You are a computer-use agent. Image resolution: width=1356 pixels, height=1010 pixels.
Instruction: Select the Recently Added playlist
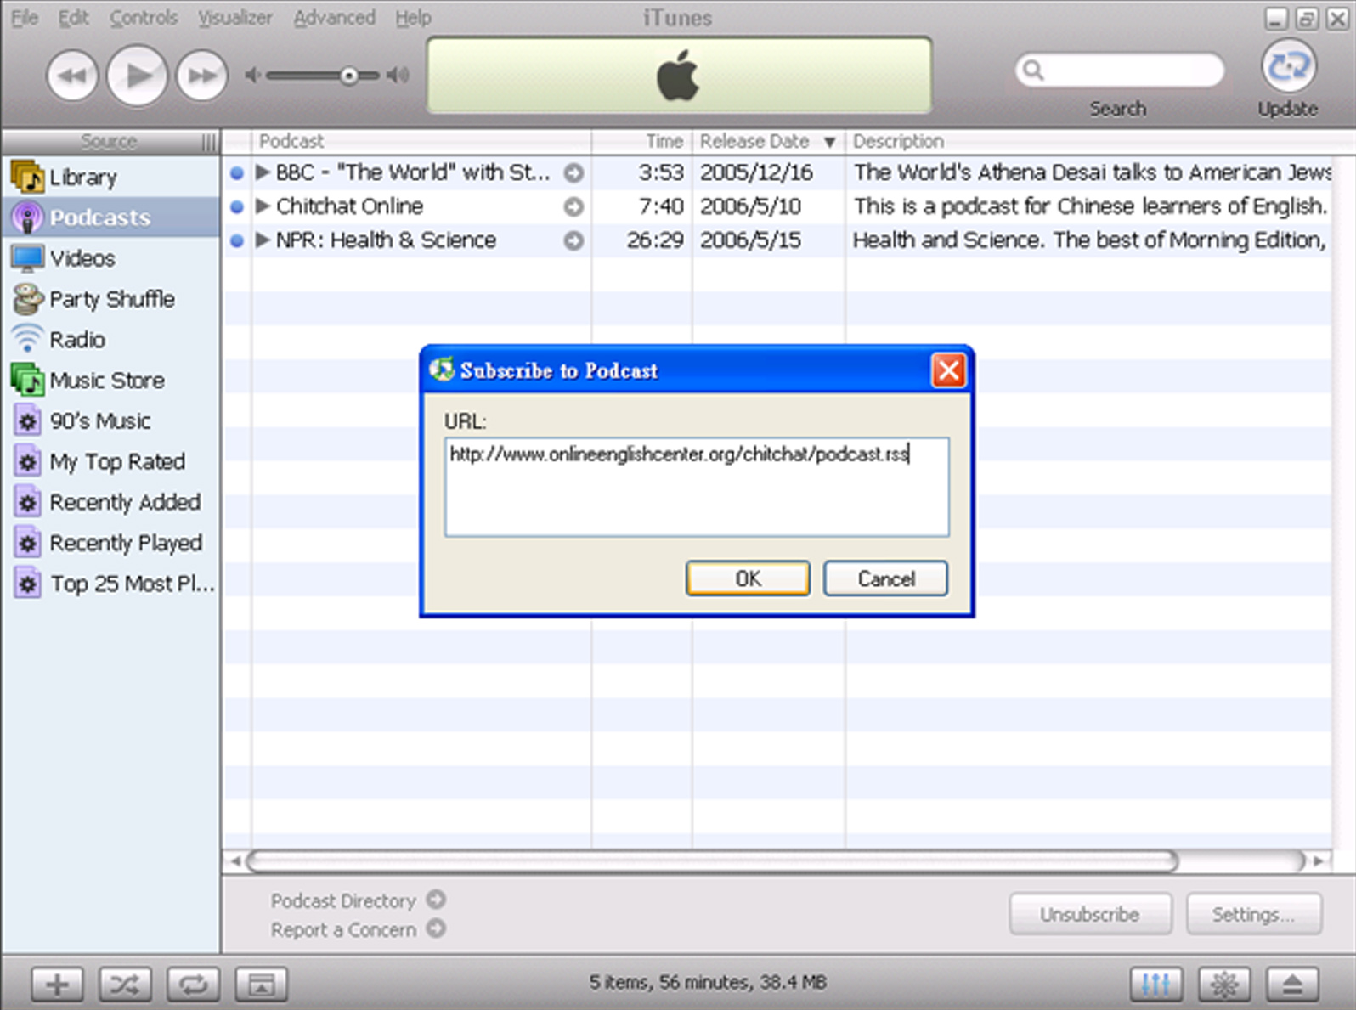pyautogui.click(x=110, y=502)
